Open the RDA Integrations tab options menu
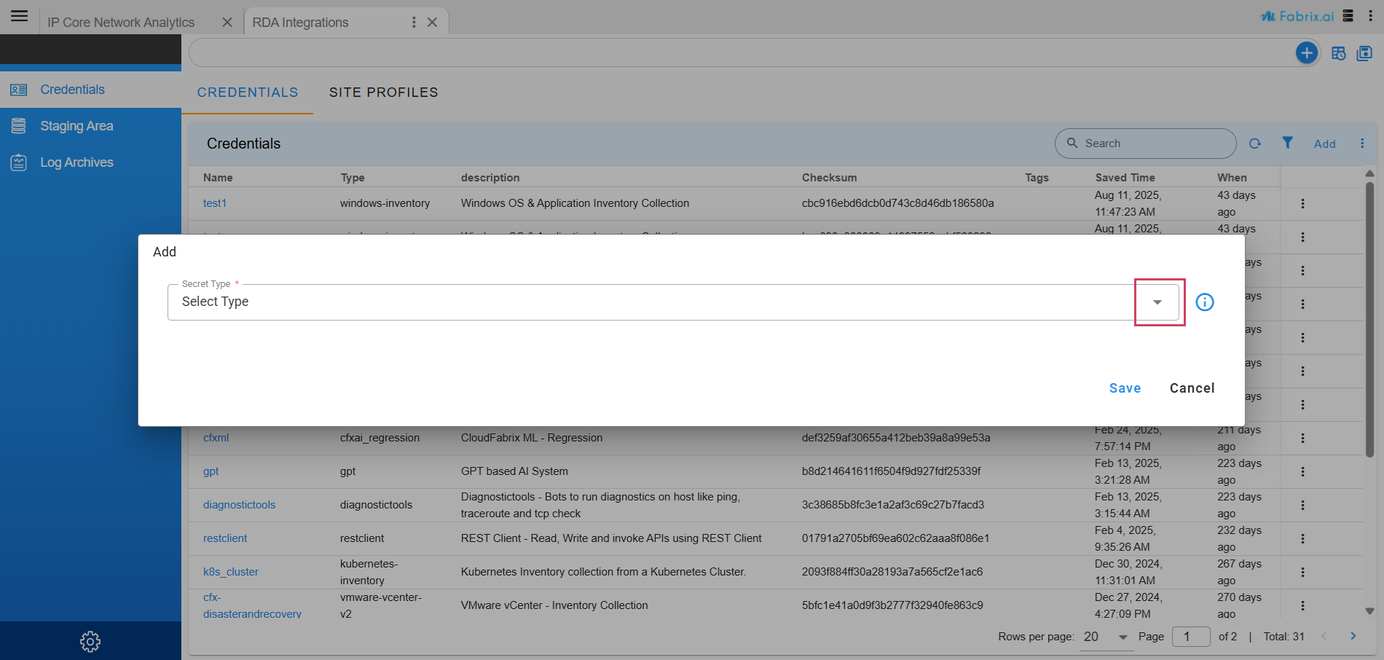The image size is (1384, 660). 414,23
